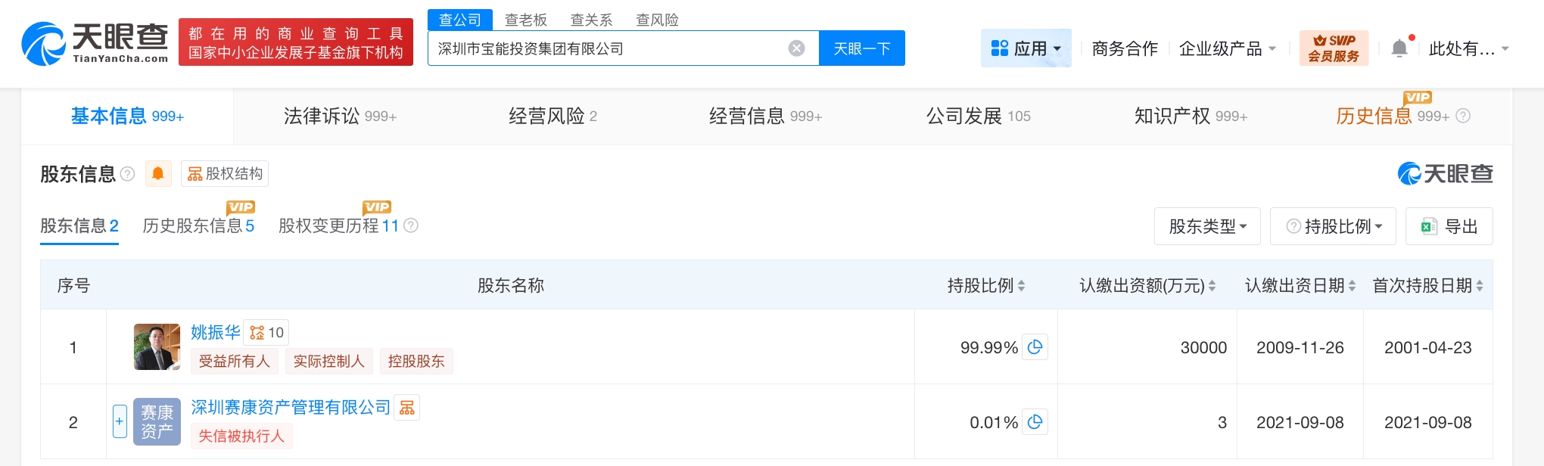1544x466 pixels.
Task: Expand the 应用 applications dropdown
Action: point(1026,48)
